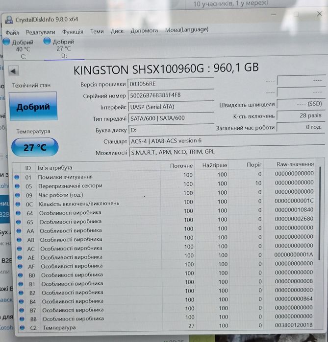
Task: Open the Допомога menu
Action: click(144, 30)
